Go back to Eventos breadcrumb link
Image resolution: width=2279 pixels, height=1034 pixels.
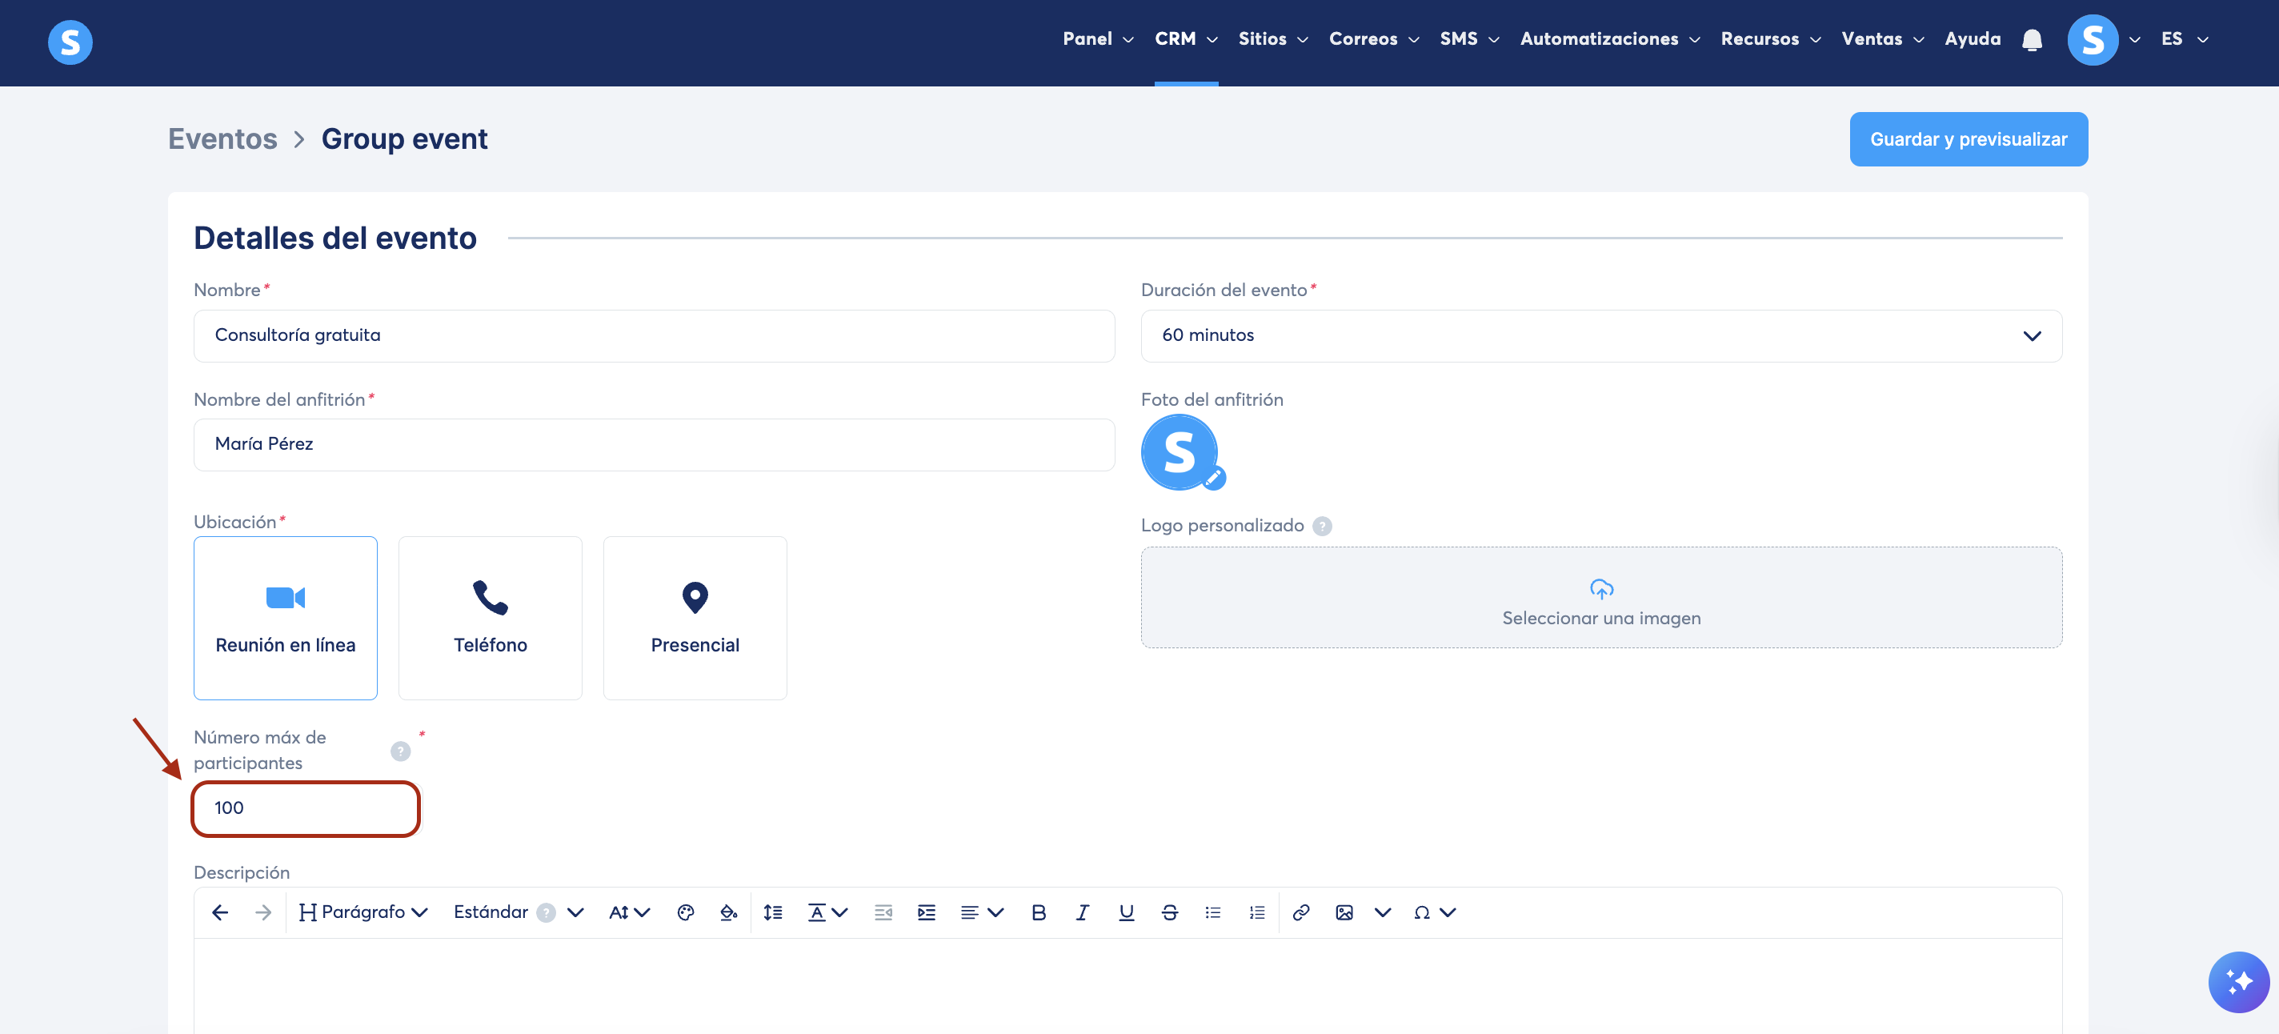point(222,139)
